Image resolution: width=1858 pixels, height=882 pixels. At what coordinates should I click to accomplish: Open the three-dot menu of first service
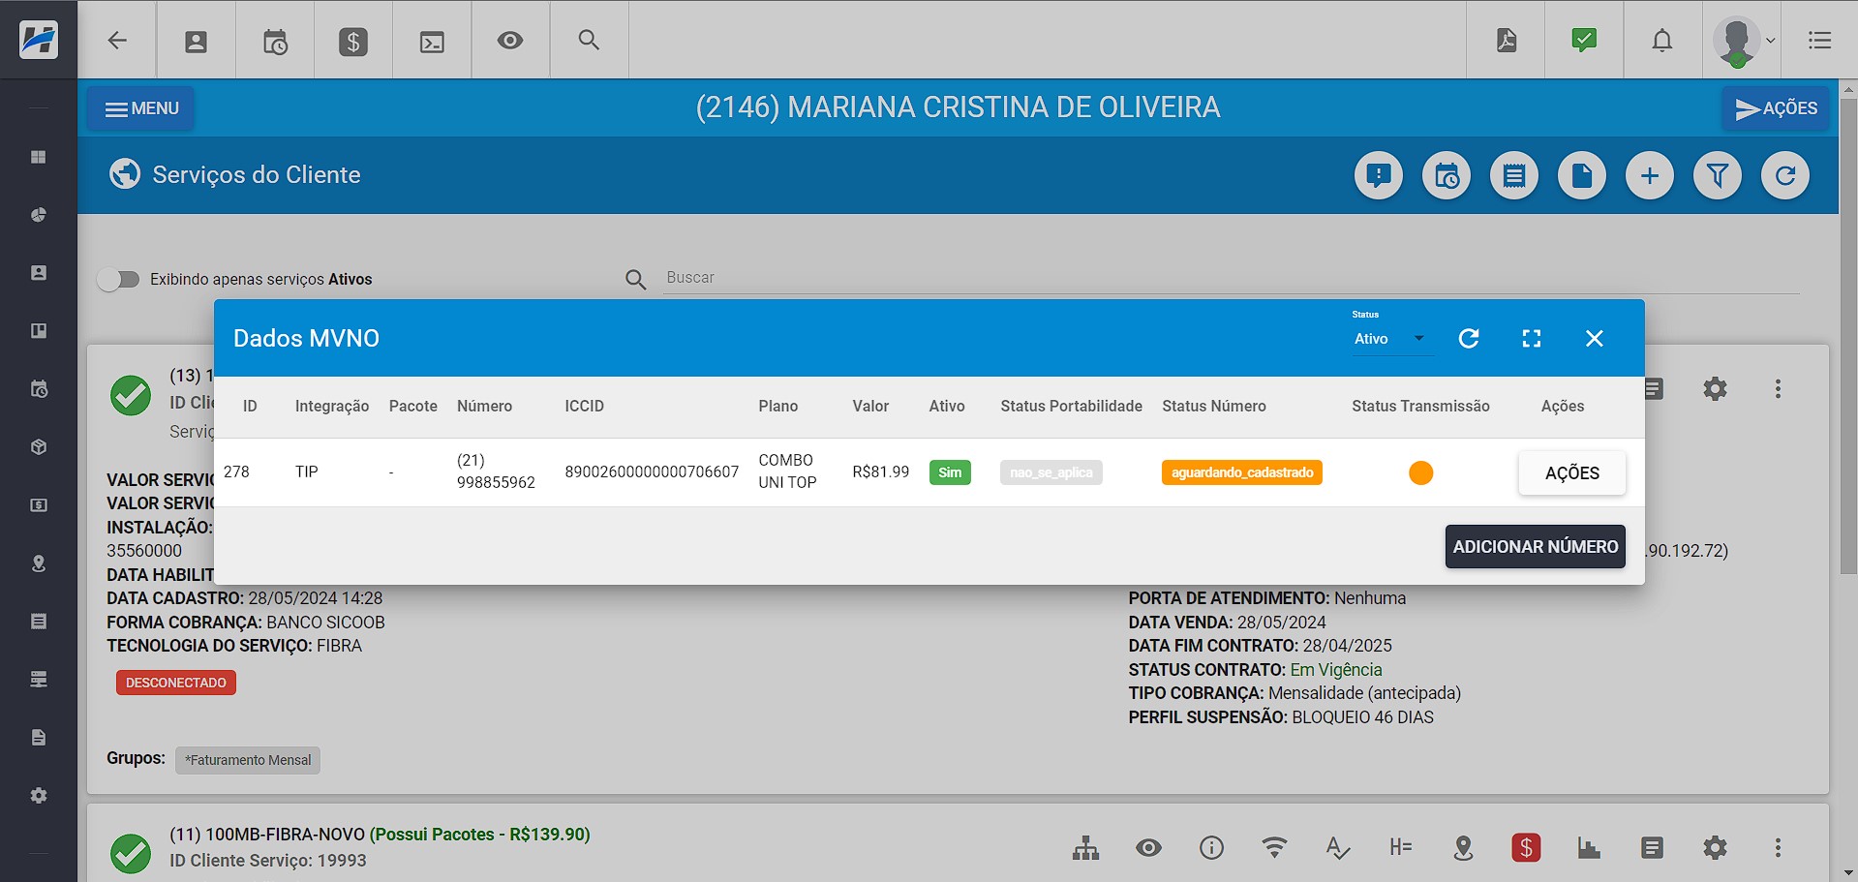[x=1778, y=389]
